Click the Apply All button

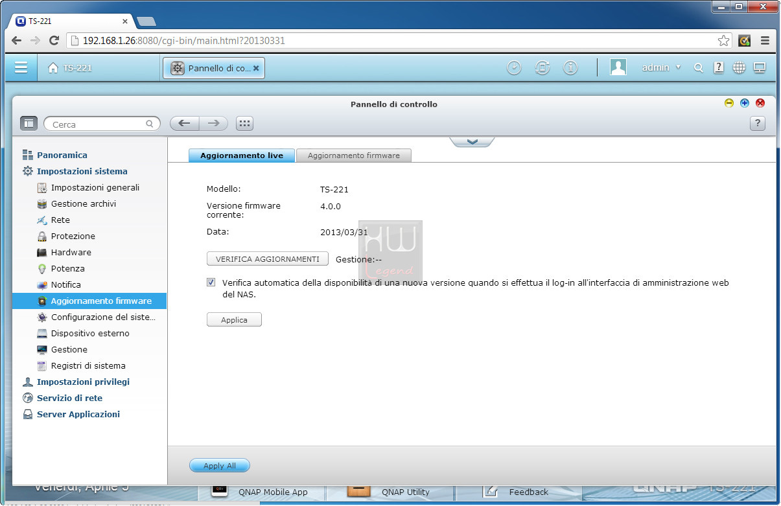pyautogui.click(x=220, y=466)
